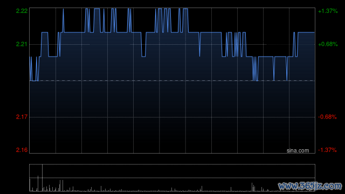The height and width of the screenshot is (194, 345).
Task: Open the sina.com watermark link
Action: tap(298, 150)
